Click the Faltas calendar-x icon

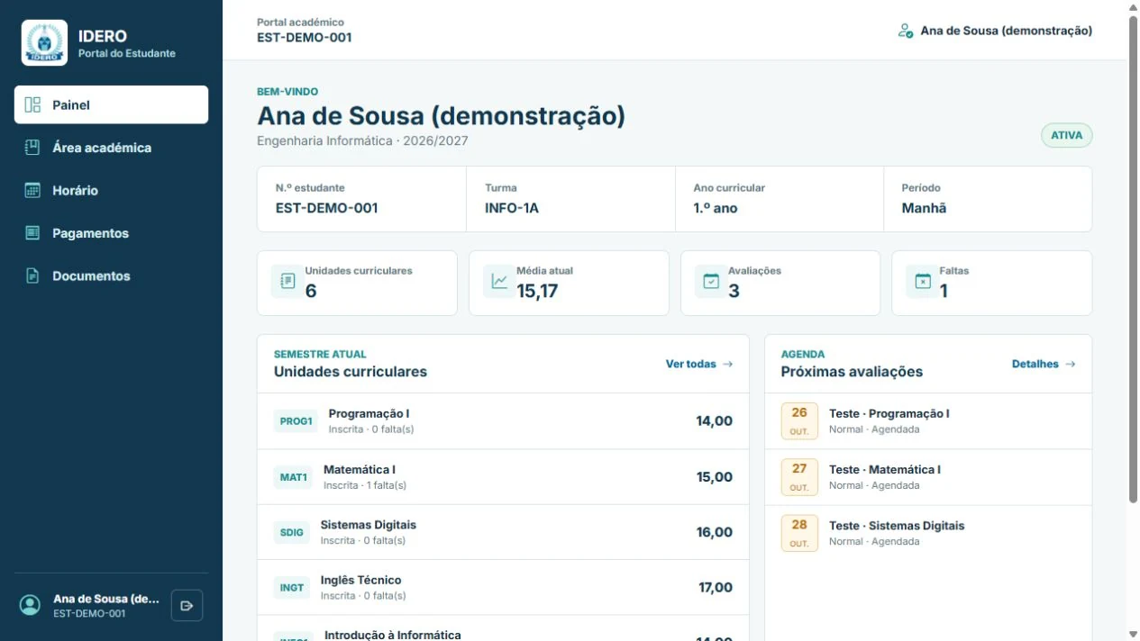[922, 281]
